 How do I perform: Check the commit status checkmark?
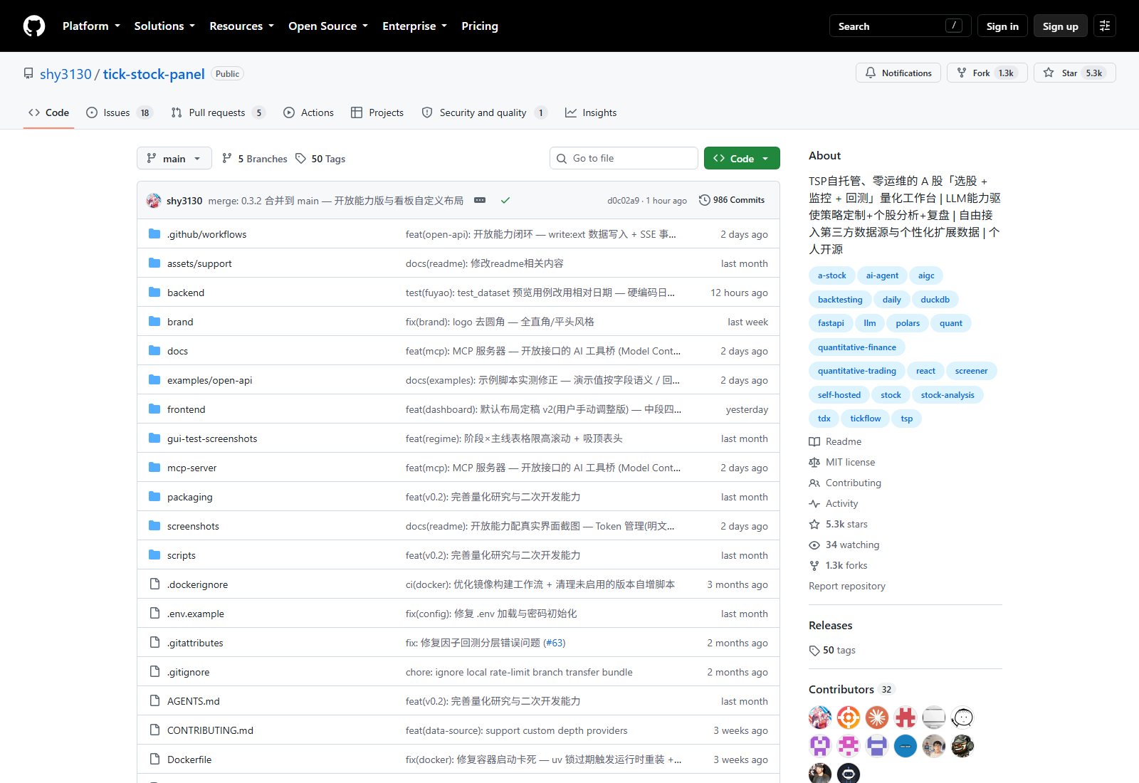point(505,200)
